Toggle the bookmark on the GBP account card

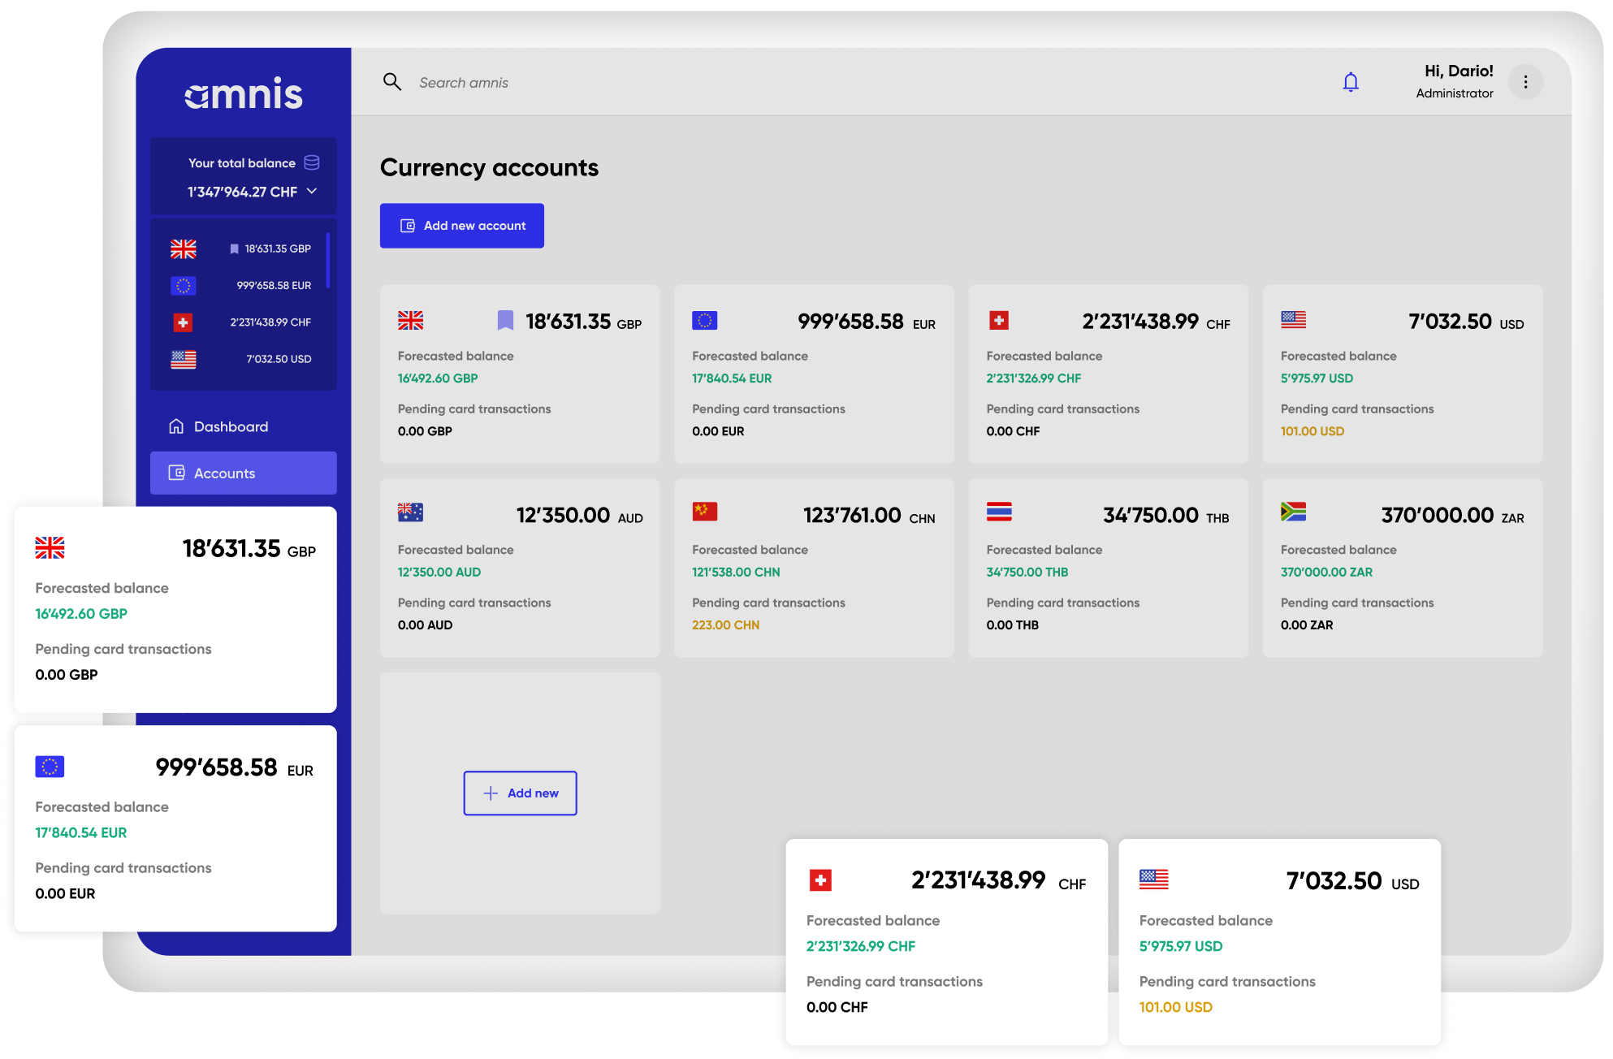506,321
